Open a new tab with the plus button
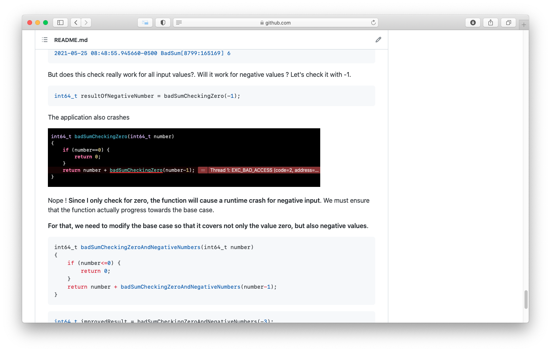Screen dimensions: 551x352 524,24
